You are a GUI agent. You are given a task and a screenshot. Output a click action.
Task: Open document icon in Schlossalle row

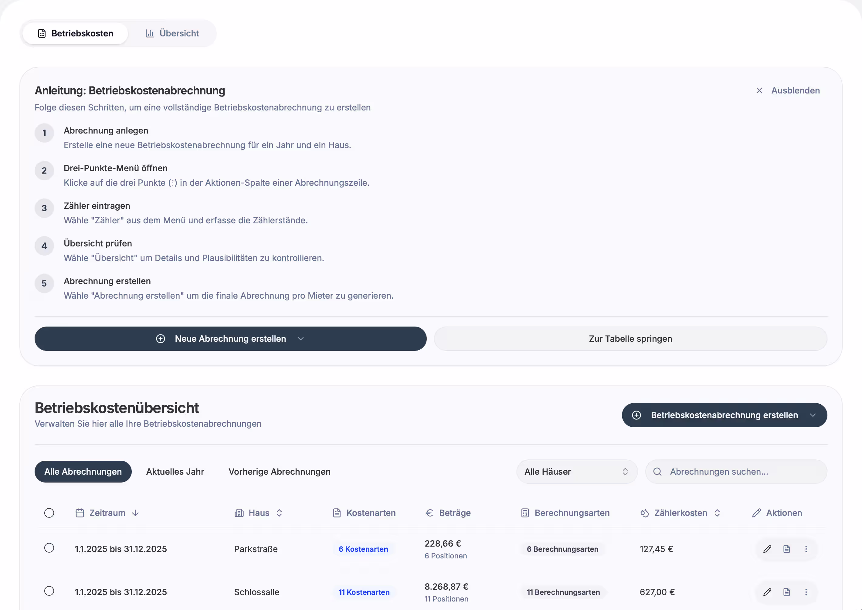tap(786, 592)
